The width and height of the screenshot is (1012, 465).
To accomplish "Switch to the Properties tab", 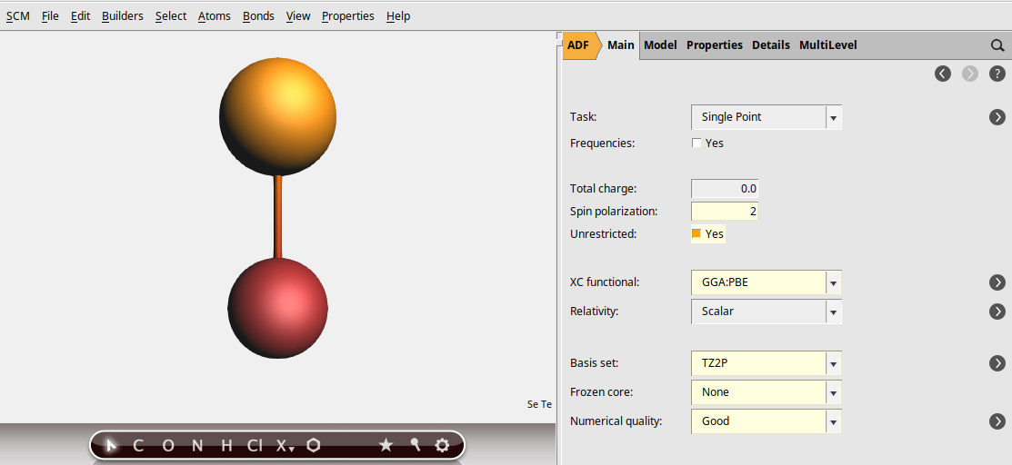I will (714, 45).
